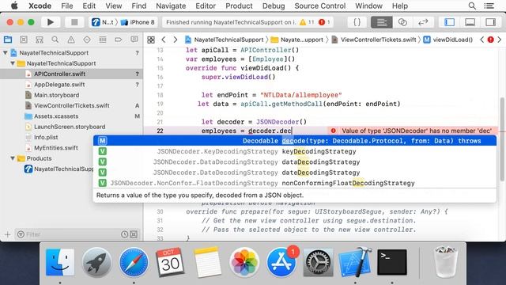The height and width of the screenshot is (285, 506).
Task: Show the Symbol navigator
Action: click(40, 40)
